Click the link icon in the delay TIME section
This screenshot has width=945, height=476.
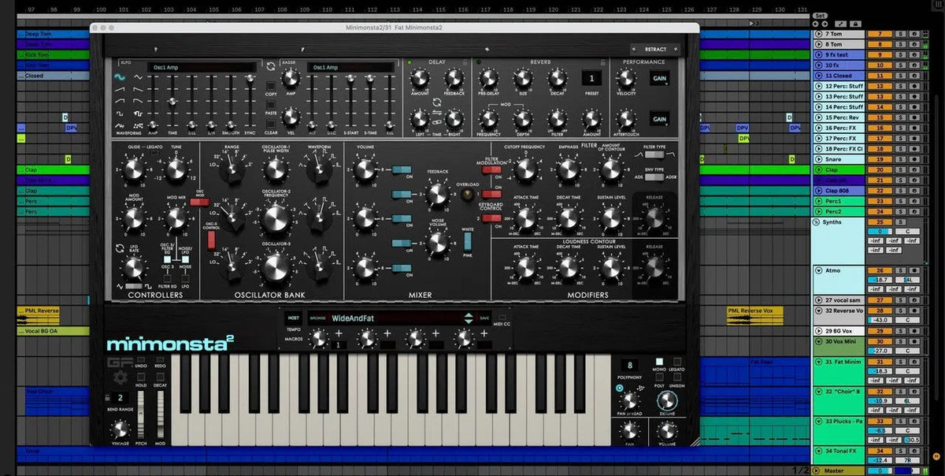click(436, 122)
